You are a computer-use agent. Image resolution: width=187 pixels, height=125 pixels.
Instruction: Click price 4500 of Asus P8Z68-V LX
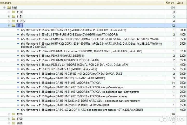click(183, 65)
